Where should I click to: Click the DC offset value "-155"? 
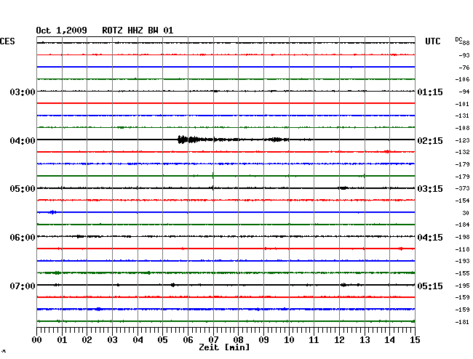tap(462, 273)
